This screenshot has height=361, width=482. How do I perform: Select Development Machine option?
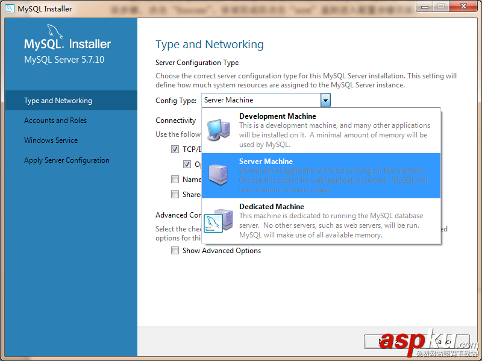coord(321,130)
